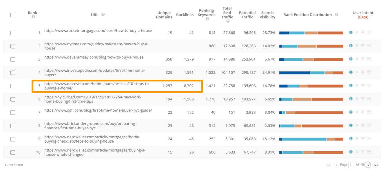Click the '1 - 10 of 100' results count
The height and width of the screenshot is (173, 383).
tap(14, 165)
